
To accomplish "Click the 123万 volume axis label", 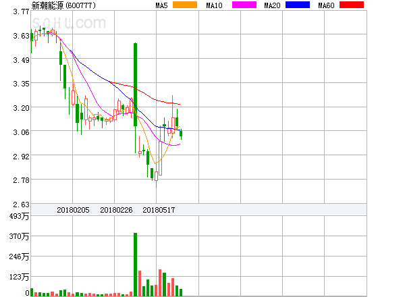I will (19, 277).
